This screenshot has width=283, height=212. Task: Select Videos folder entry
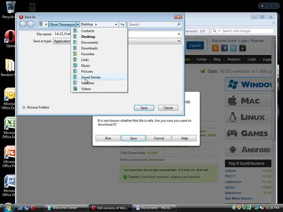(x=99, y=89)
